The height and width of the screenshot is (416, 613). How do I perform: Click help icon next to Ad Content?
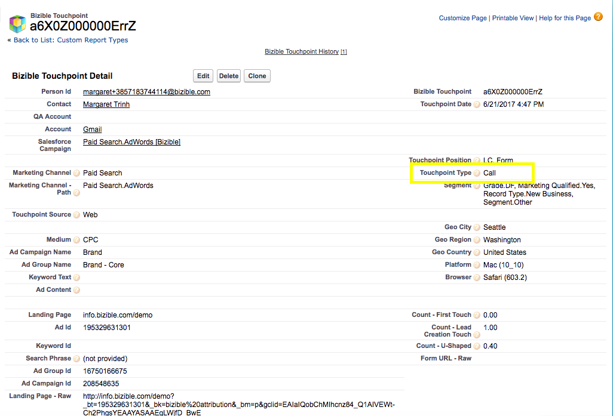(76, 290)
